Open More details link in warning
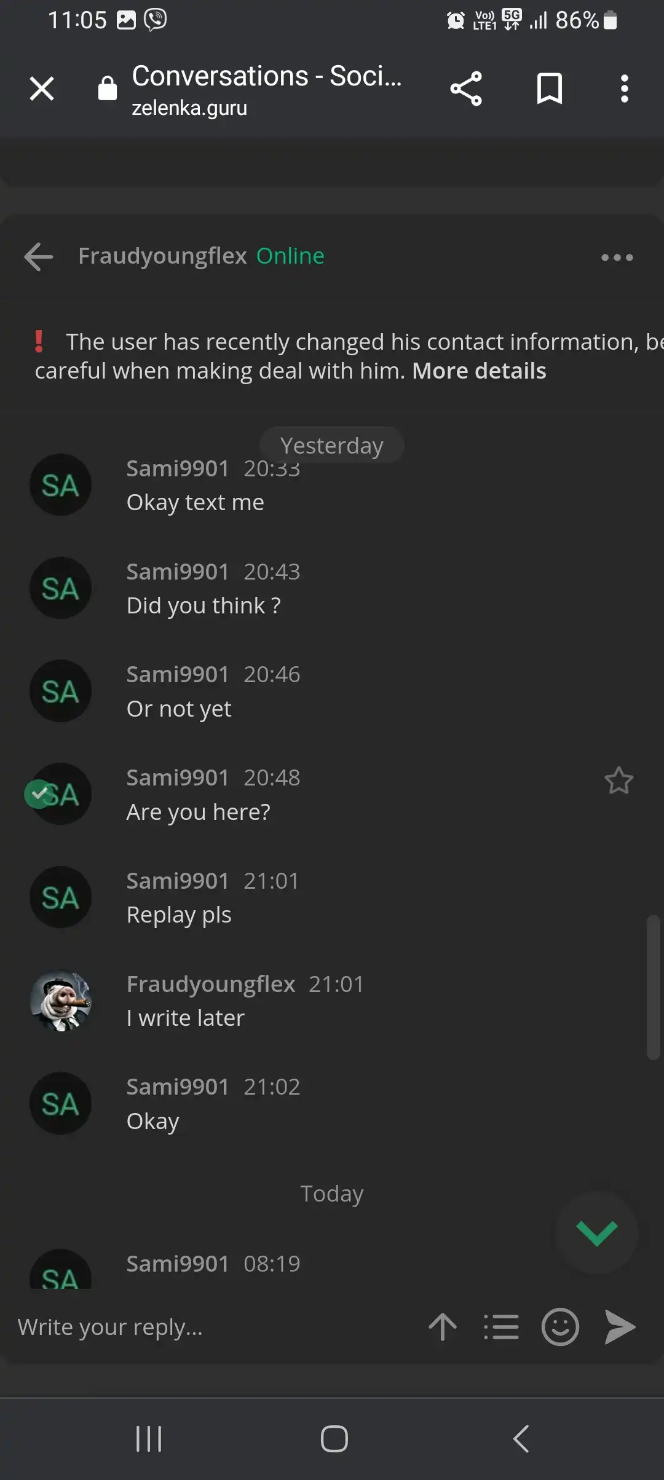This screenshot has height=1480, width=664. coord(479,371)
